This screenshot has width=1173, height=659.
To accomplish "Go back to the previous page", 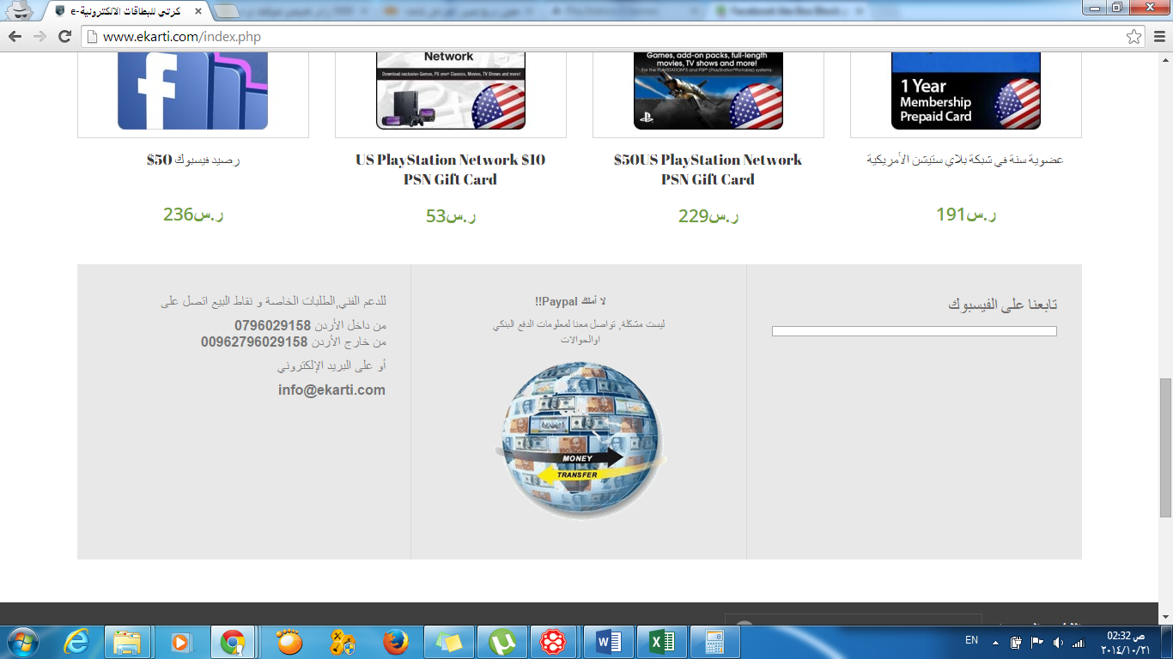I will (x=15, y=37).
